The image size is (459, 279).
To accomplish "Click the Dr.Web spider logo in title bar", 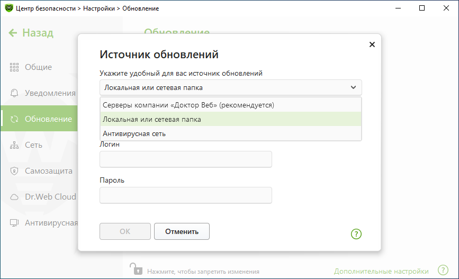I will pyautogui.click(x=9, y=8).
